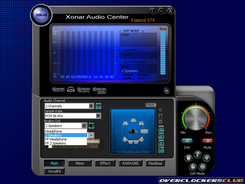Enable Movie DSP mode camera icon

pos(188,158)
